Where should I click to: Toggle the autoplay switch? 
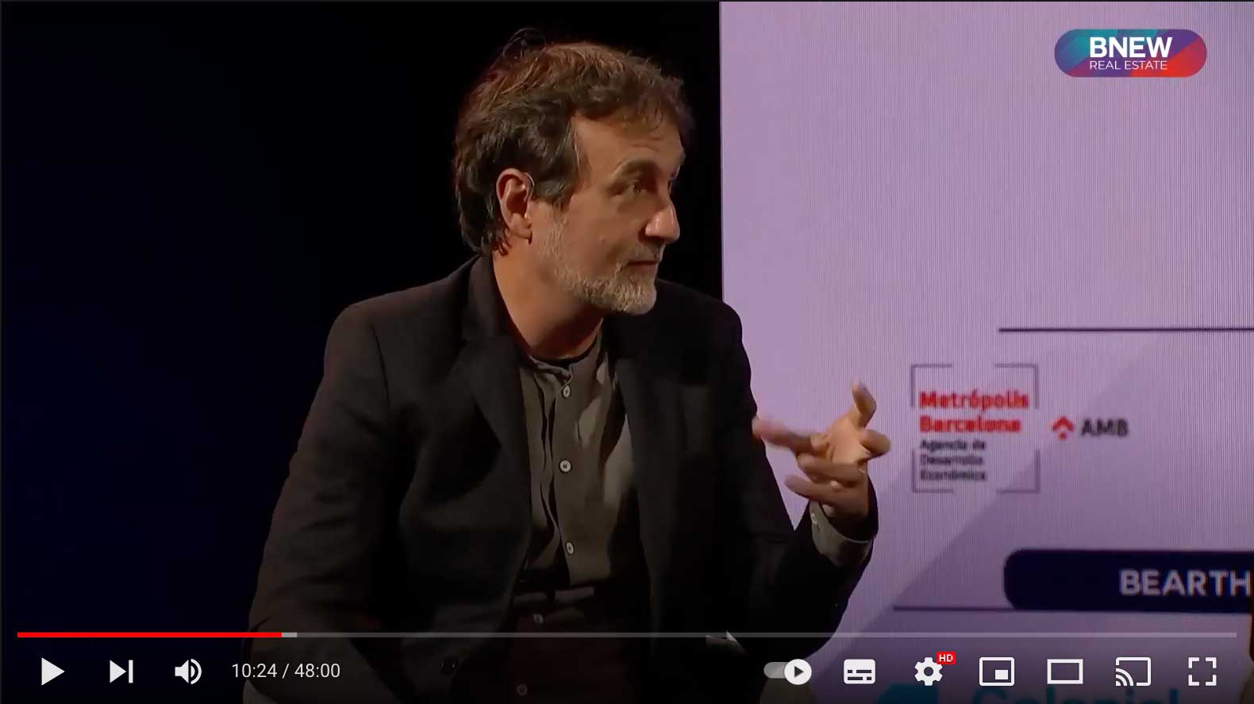click(787, 671)
